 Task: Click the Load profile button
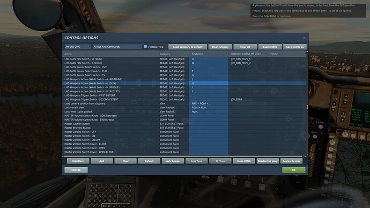point(270,47)
